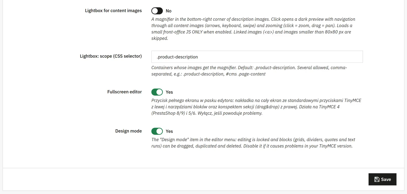This screenshot has height=194, width=407.
Task: Click the help text about comma-separated containers
Action: coord(249,71)
